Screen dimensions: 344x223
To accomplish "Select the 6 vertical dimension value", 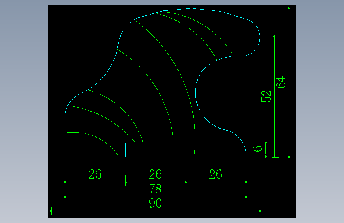I will 258,148.
